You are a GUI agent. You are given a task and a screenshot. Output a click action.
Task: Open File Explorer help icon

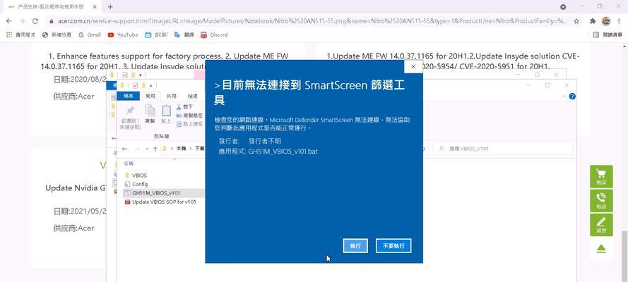[572, 97]
